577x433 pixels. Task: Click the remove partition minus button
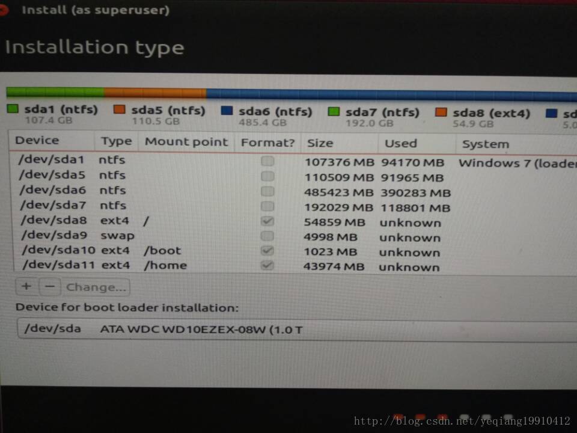pyautogui.click(x=50, y=286)
